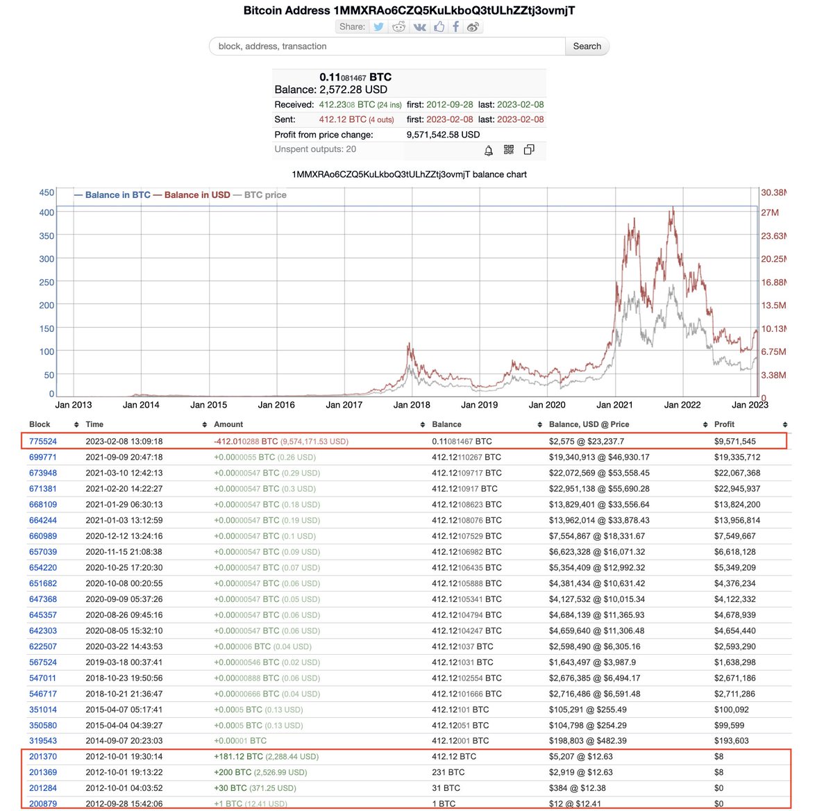
Task: Open block 547011 link
Action: 43,678
